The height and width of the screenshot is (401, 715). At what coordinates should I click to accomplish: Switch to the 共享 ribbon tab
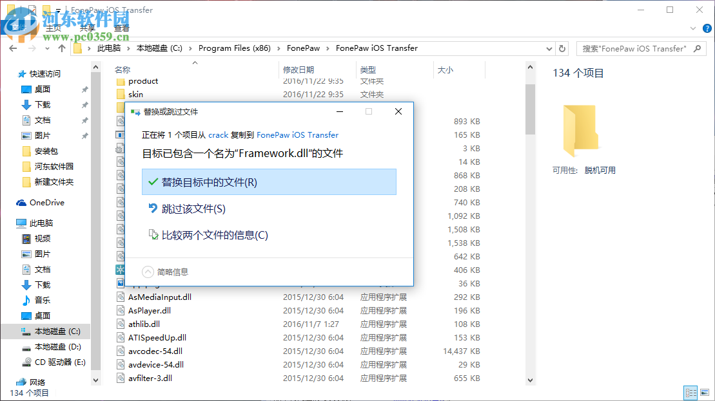[x=87, y=28]
